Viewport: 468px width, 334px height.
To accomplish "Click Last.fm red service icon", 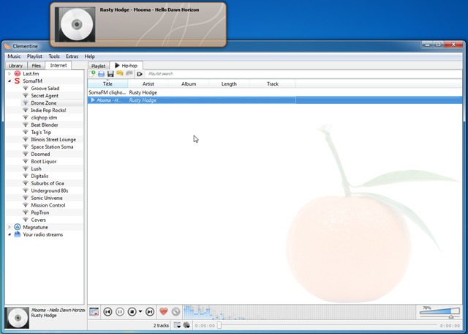I will tap(18, 73).
